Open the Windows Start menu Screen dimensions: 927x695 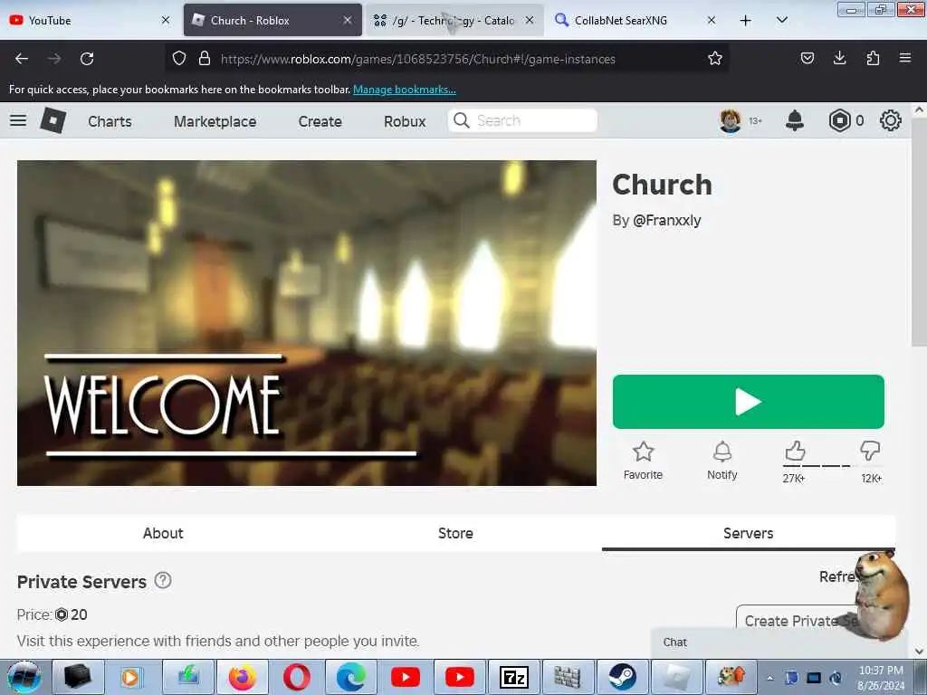coord(24,677)
